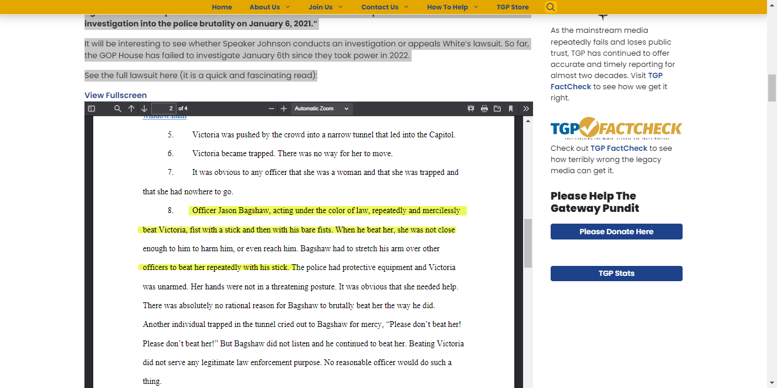Click the PDF page number field

click(x=164, y=109)
